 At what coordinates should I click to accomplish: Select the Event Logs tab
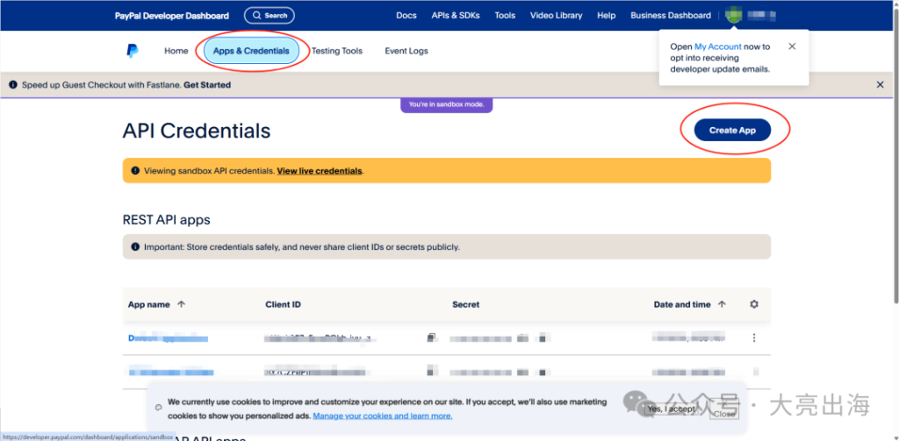pos(406,50)
